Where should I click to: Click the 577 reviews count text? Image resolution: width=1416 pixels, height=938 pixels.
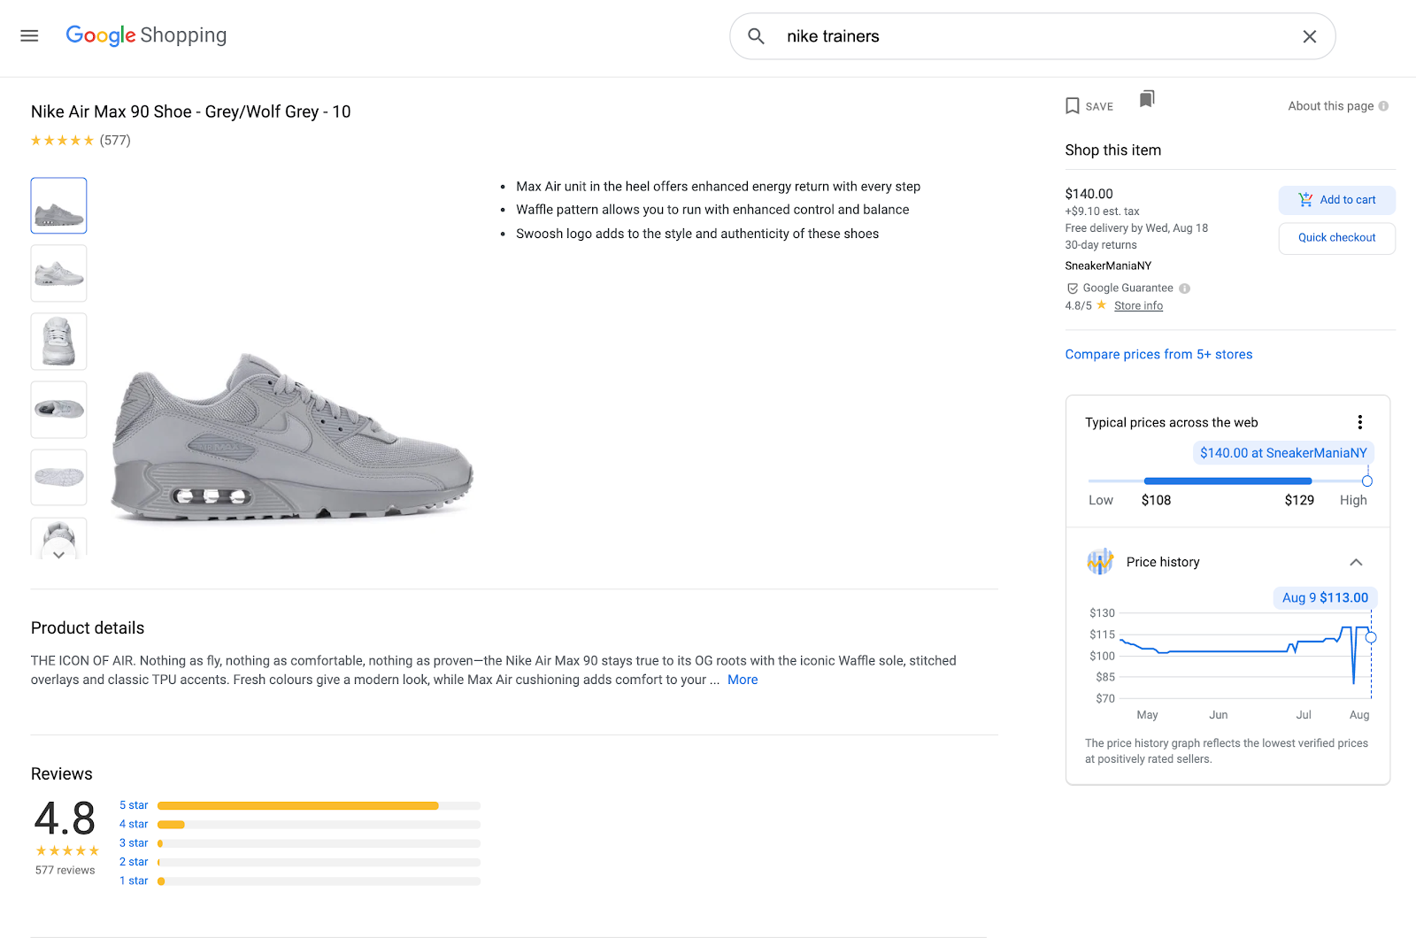(x=65, y=871)
